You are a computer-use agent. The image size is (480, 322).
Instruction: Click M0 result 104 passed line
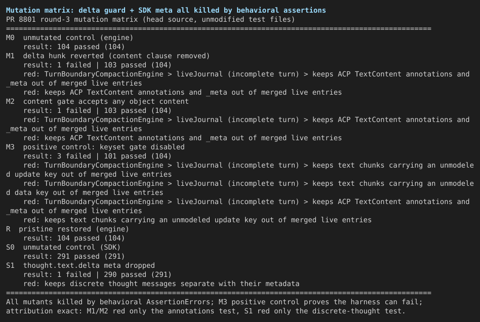pyautogui.click(x=74, y=47)
